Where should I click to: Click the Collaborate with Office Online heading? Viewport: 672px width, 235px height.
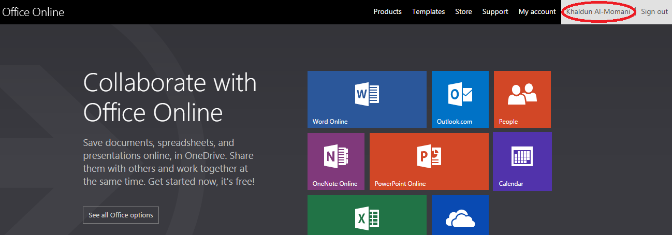pyautogui.click(x=170, y=97)
